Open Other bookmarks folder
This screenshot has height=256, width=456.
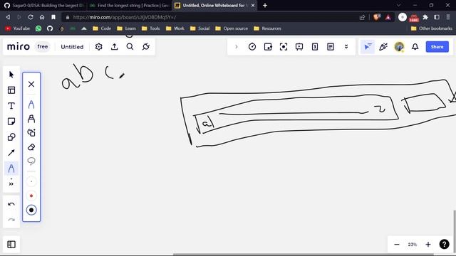432,28
